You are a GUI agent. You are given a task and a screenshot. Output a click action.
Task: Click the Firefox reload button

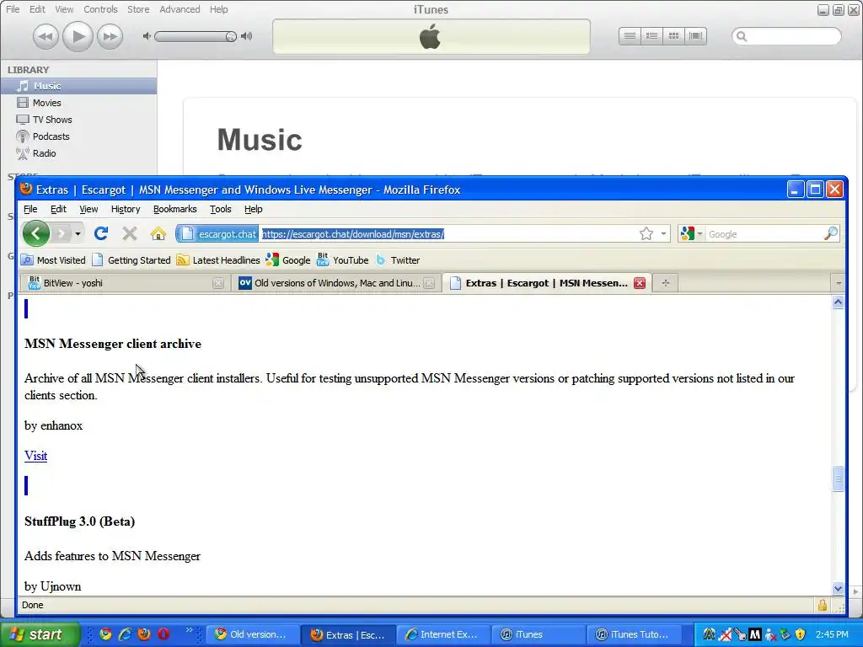pos(101,234)
